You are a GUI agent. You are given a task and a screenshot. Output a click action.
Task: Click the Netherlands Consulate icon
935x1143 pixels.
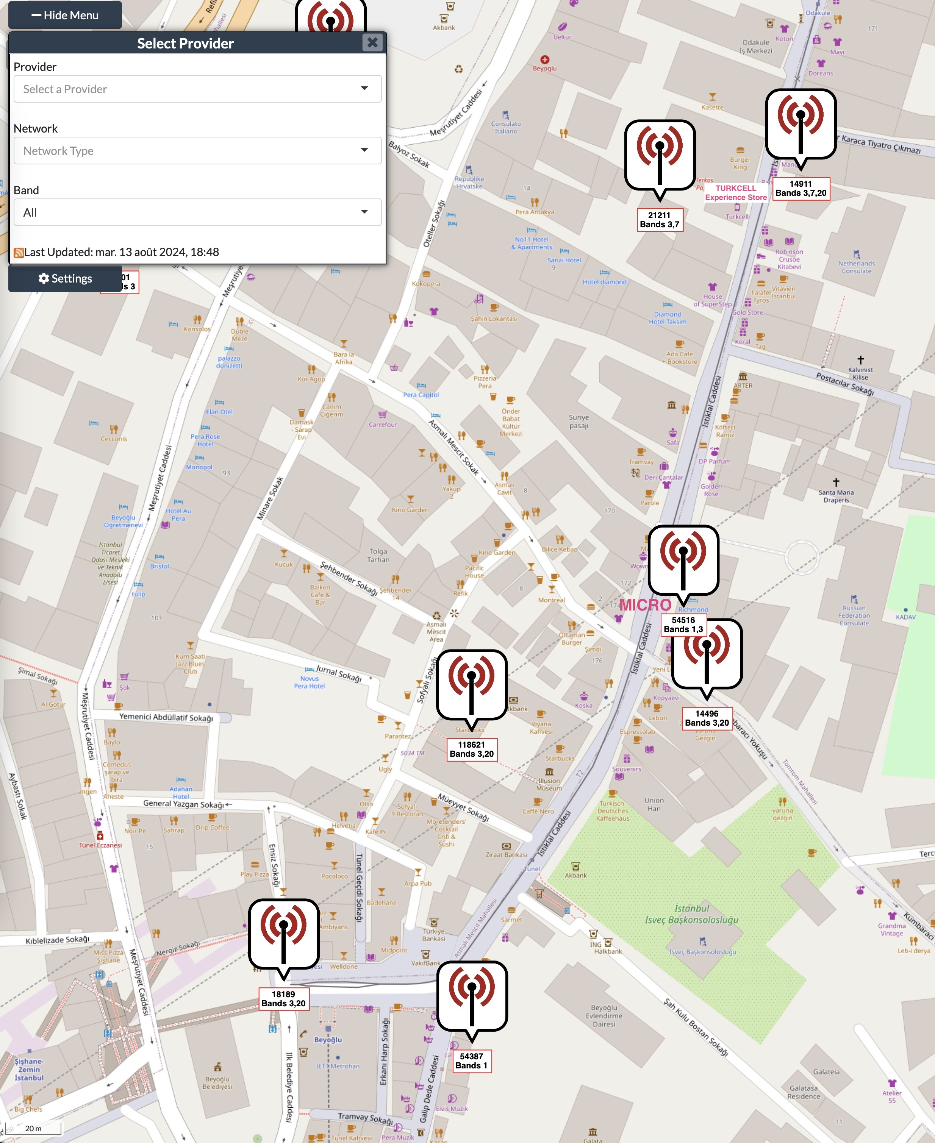pos(856,254)
